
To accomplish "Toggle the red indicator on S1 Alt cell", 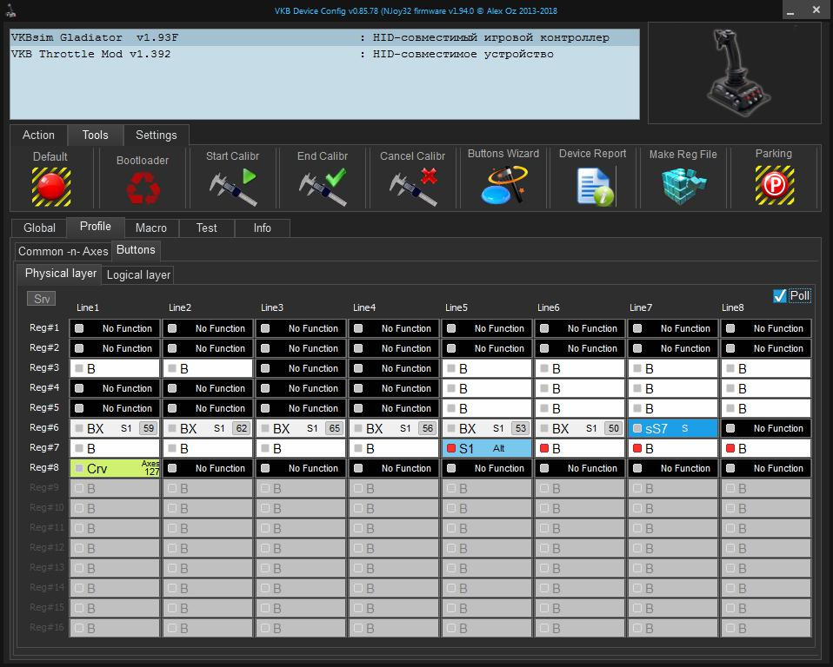I will (451, 448).
